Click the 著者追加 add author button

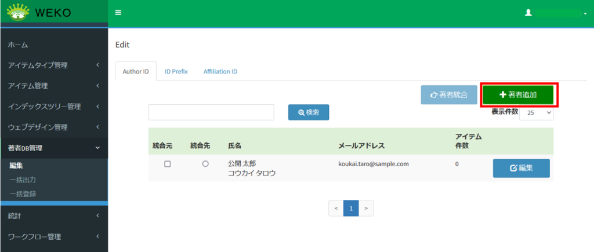(519, 95)
